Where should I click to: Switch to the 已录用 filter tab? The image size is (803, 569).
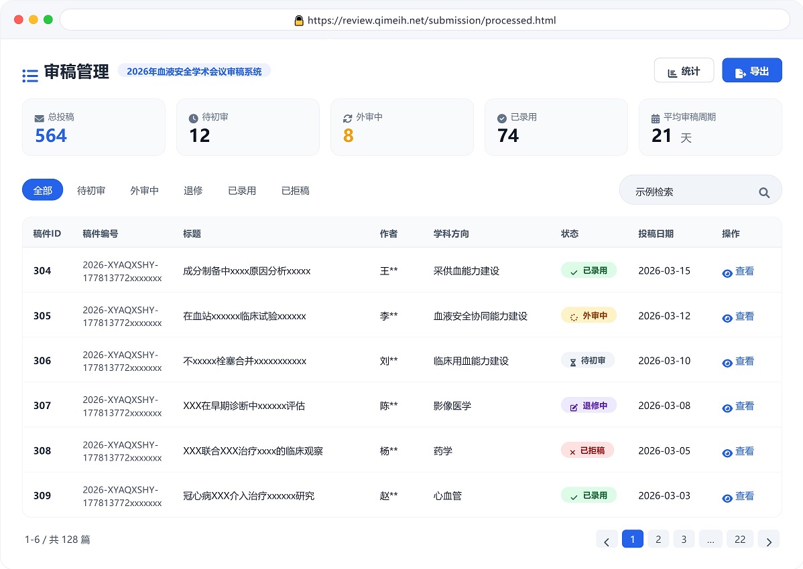coord(242,191)
